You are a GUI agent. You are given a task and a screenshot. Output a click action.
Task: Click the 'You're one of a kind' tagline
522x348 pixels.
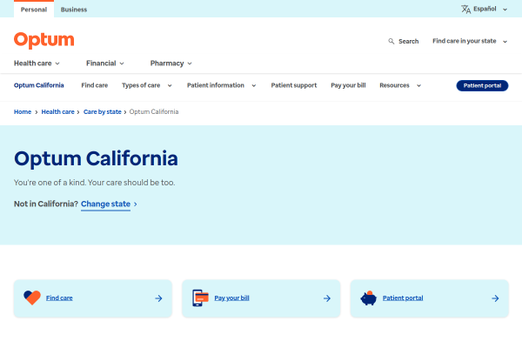94,183
